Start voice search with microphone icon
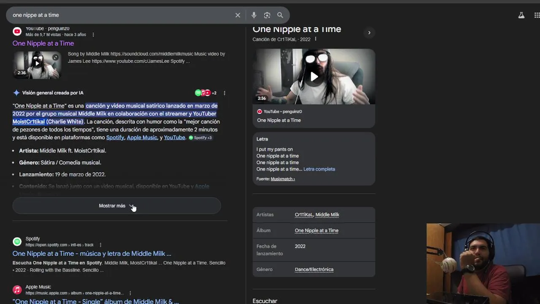Viewport: 540px width, 304px height. pos(254,15)
